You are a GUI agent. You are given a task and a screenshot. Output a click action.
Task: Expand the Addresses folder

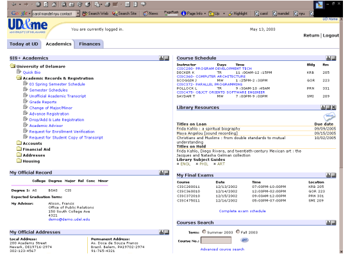[x=19, y=155]
